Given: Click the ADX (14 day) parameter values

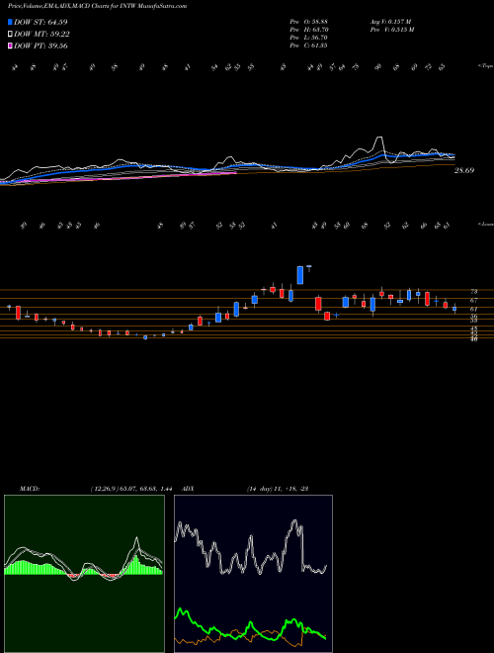Looking at the screenshot, I should pyautogui.click(x=277, y=489).
